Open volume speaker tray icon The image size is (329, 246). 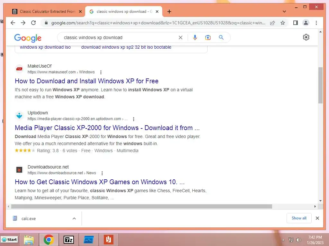(x=298, y=240)
